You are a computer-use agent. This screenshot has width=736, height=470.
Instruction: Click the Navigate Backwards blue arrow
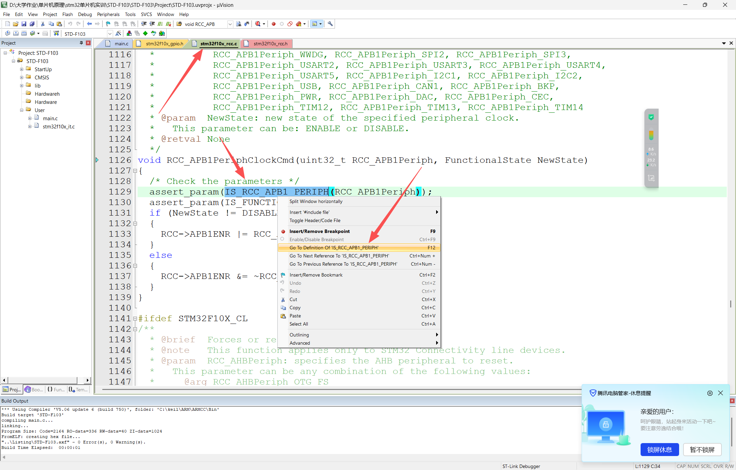click(x=89, y=24)
